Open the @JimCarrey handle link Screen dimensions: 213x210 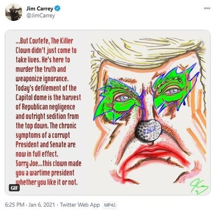click(40, 16)
